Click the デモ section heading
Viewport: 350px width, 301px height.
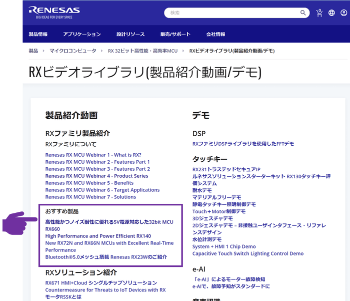click(x=201, y=115)
